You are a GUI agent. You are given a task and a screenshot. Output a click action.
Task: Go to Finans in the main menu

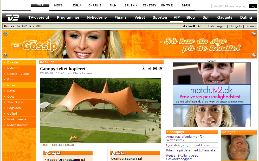click(121, 17)
